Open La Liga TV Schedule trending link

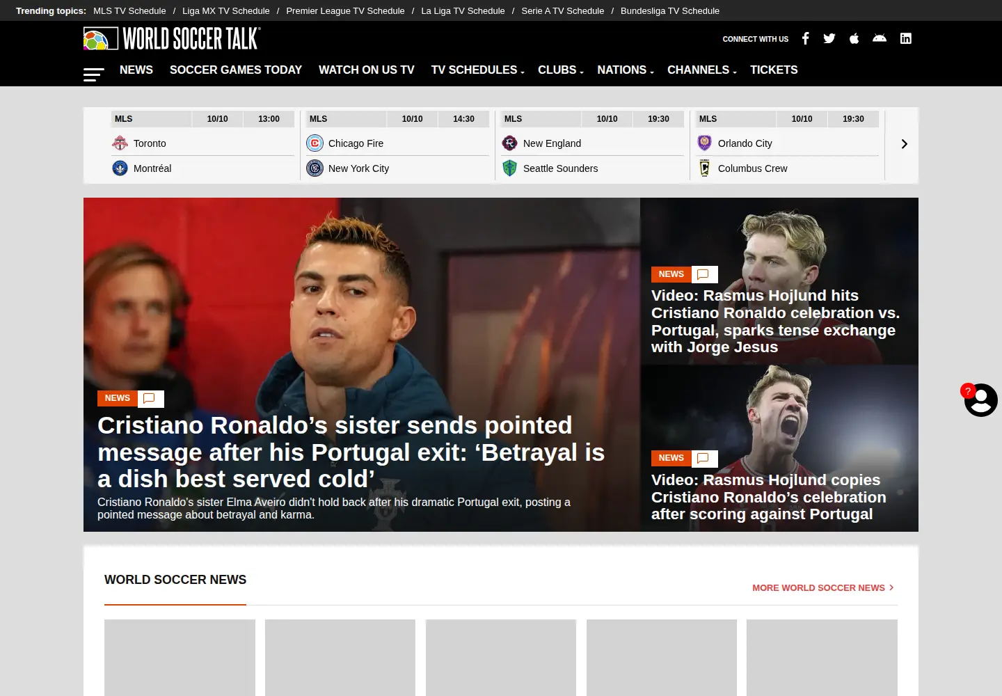(463, 10)
